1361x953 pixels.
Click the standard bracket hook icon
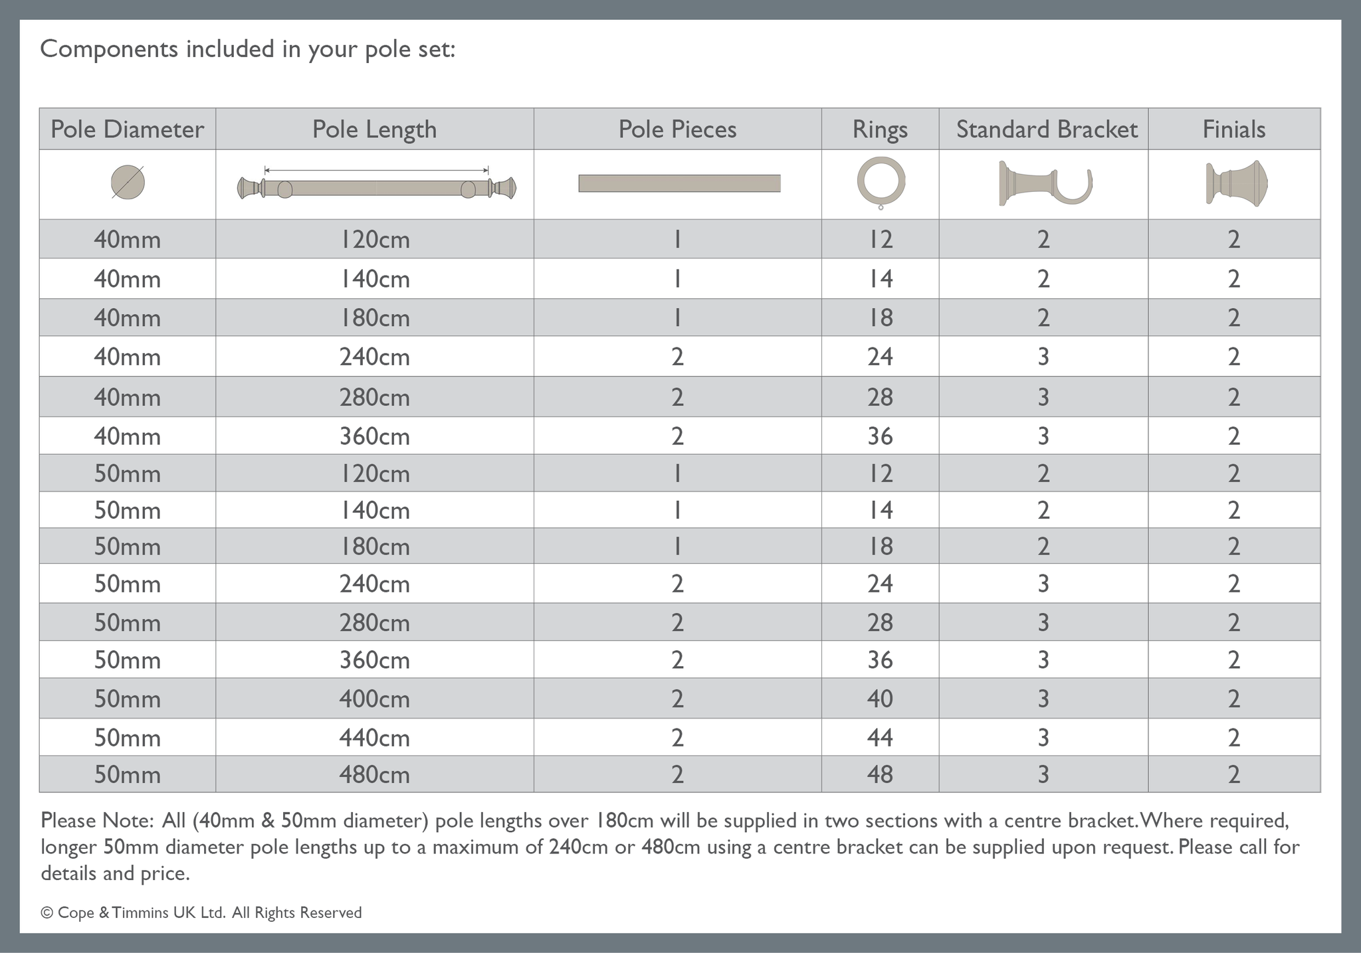coord(1045,183)
